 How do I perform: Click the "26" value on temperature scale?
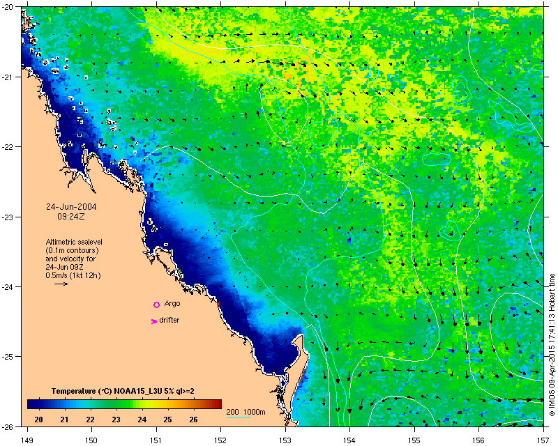click(193, 420)
